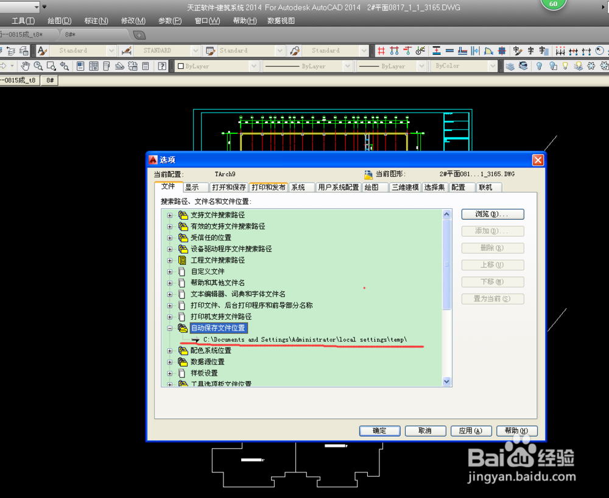The height and width of the screenshot is (498, 609).
Task: Click the 浏览(B)... button
Action: click(x=493, y=214)
